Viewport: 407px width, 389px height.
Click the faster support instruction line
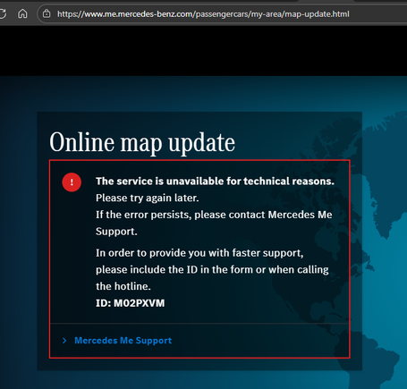(199, 253)
